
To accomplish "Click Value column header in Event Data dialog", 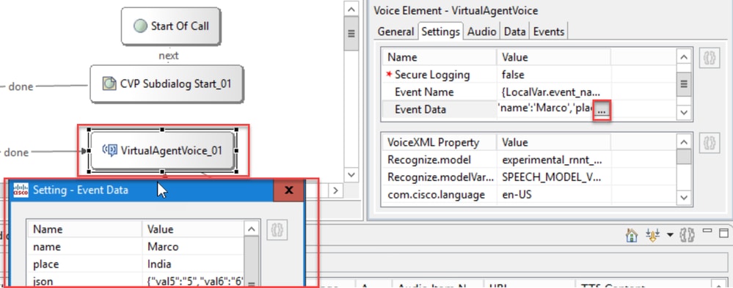I will (x=193, y=229).
